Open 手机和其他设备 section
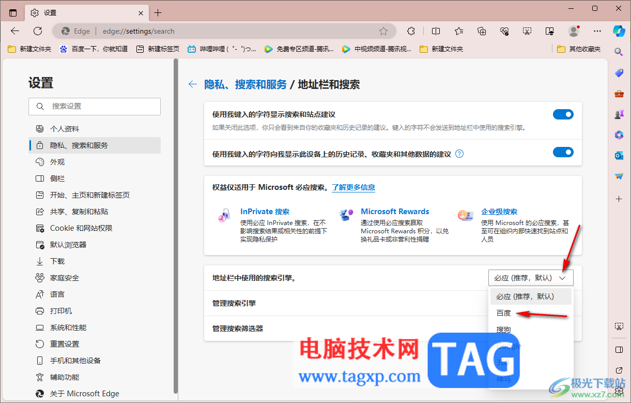Screen dimensions: 631x403 (95, 361)
